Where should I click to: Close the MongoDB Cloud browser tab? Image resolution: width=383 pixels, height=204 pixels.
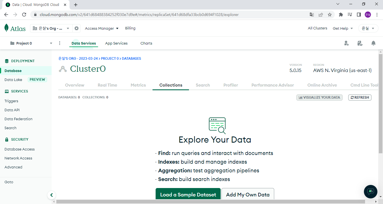pyautogui.click(x=65, y=5)
